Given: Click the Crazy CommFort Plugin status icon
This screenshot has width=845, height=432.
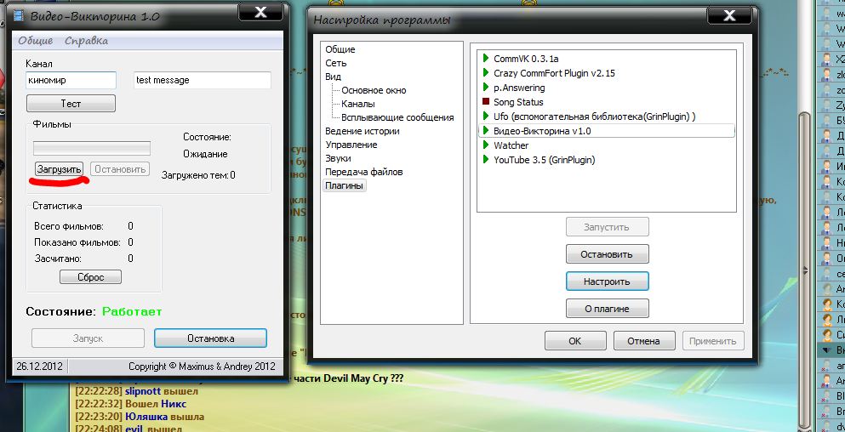Looking at the screenshot, I should click(485, 73).
